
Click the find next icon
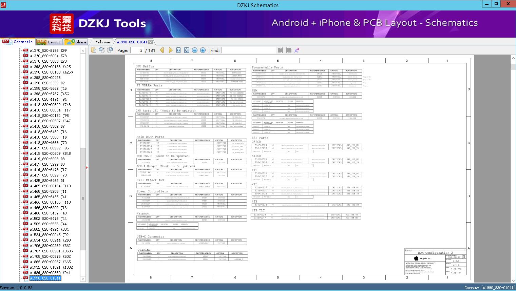(x=289, y=50)
